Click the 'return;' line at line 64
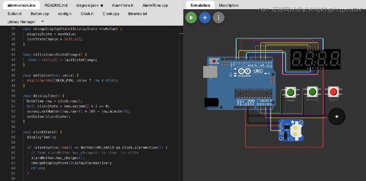This screenshot has width=366, height=181. point(38,168)
